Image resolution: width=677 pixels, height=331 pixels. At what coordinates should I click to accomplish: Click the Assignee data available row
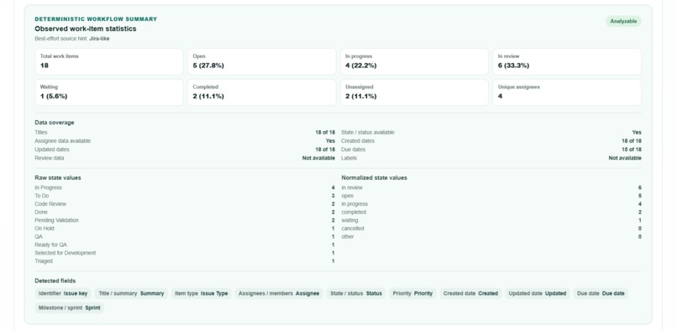coord(185,141)
